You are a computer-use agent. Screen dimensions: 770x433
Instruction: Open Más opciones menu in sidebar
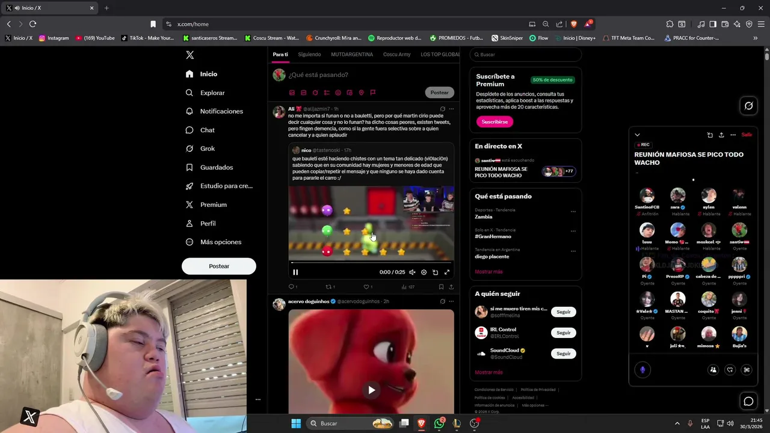[214, 242]
